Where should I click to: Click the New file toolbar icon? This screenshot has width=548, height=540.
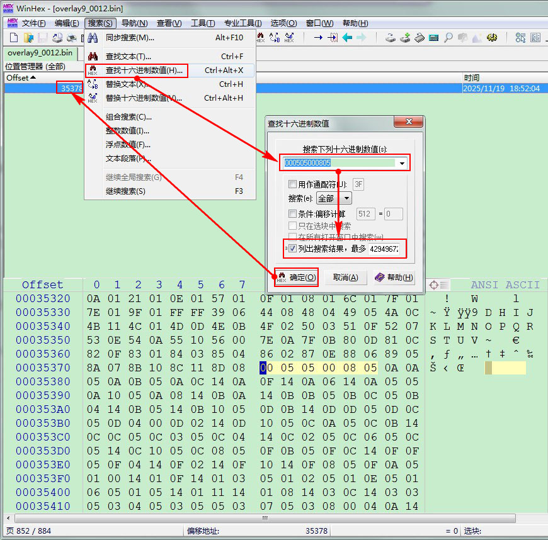[14, 37]
